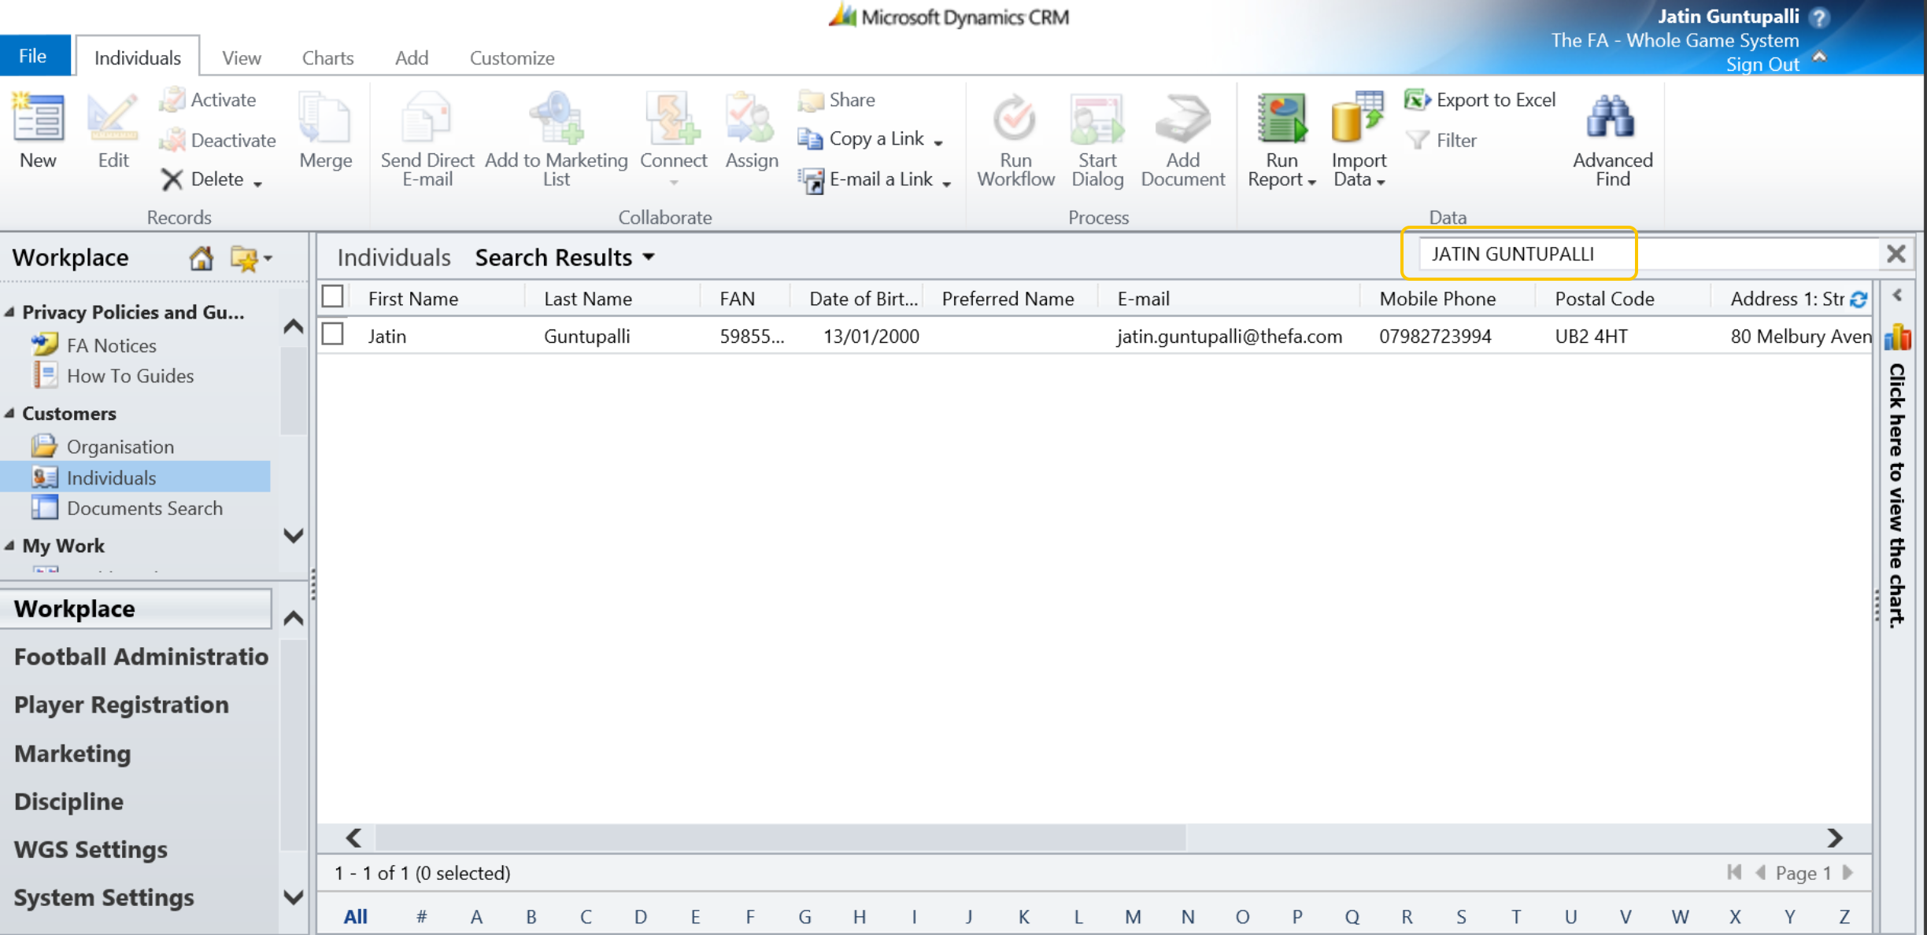1927x935 pixels.
Task: Filter records by All index
Action: click(355, 916)
